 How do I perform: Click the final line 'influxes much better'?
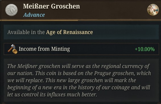[x=72, y=95]
